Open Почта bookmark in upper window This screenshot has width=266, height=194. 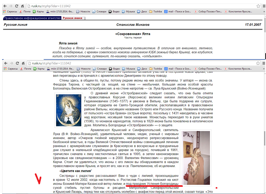pyautogui.click(x=25, y=12)
